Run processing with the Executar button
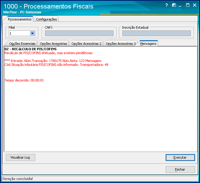Image resolution: width=200 pixels, height=183 pixels. point(180,158)
